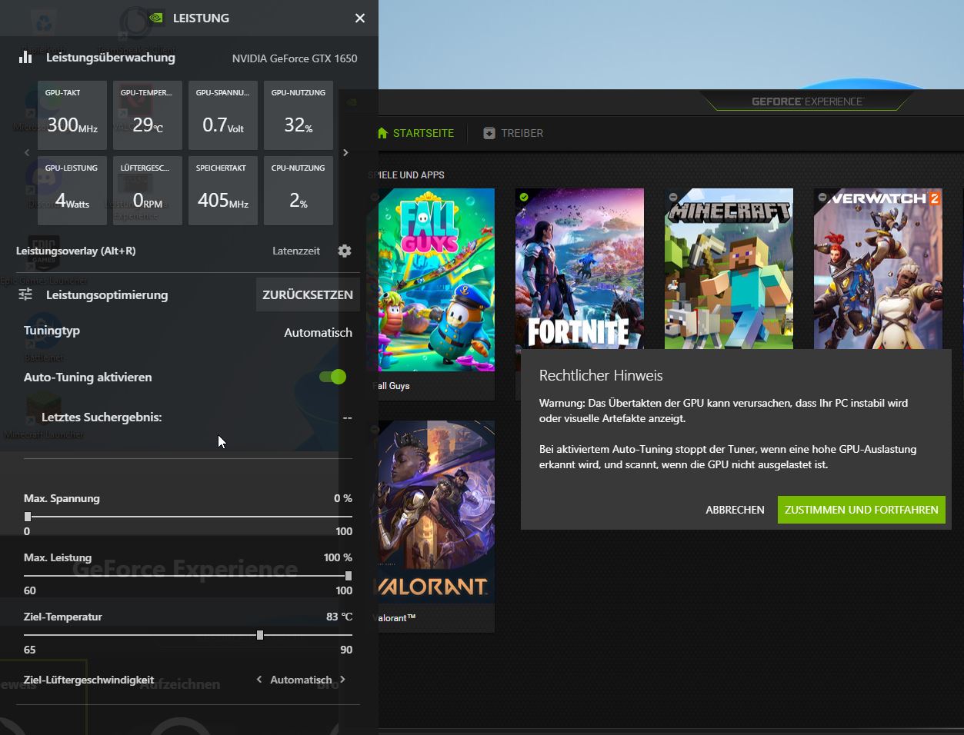Select the Lüftergeschwindigkeit 0 RPM tile

(148, 191)
